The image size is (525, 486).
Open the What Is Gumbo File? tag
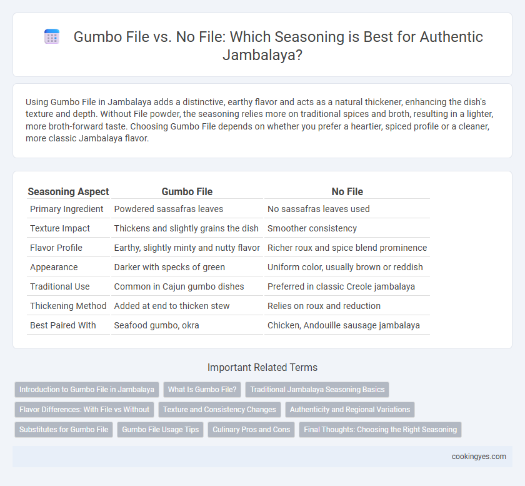(x=202, y=390)
